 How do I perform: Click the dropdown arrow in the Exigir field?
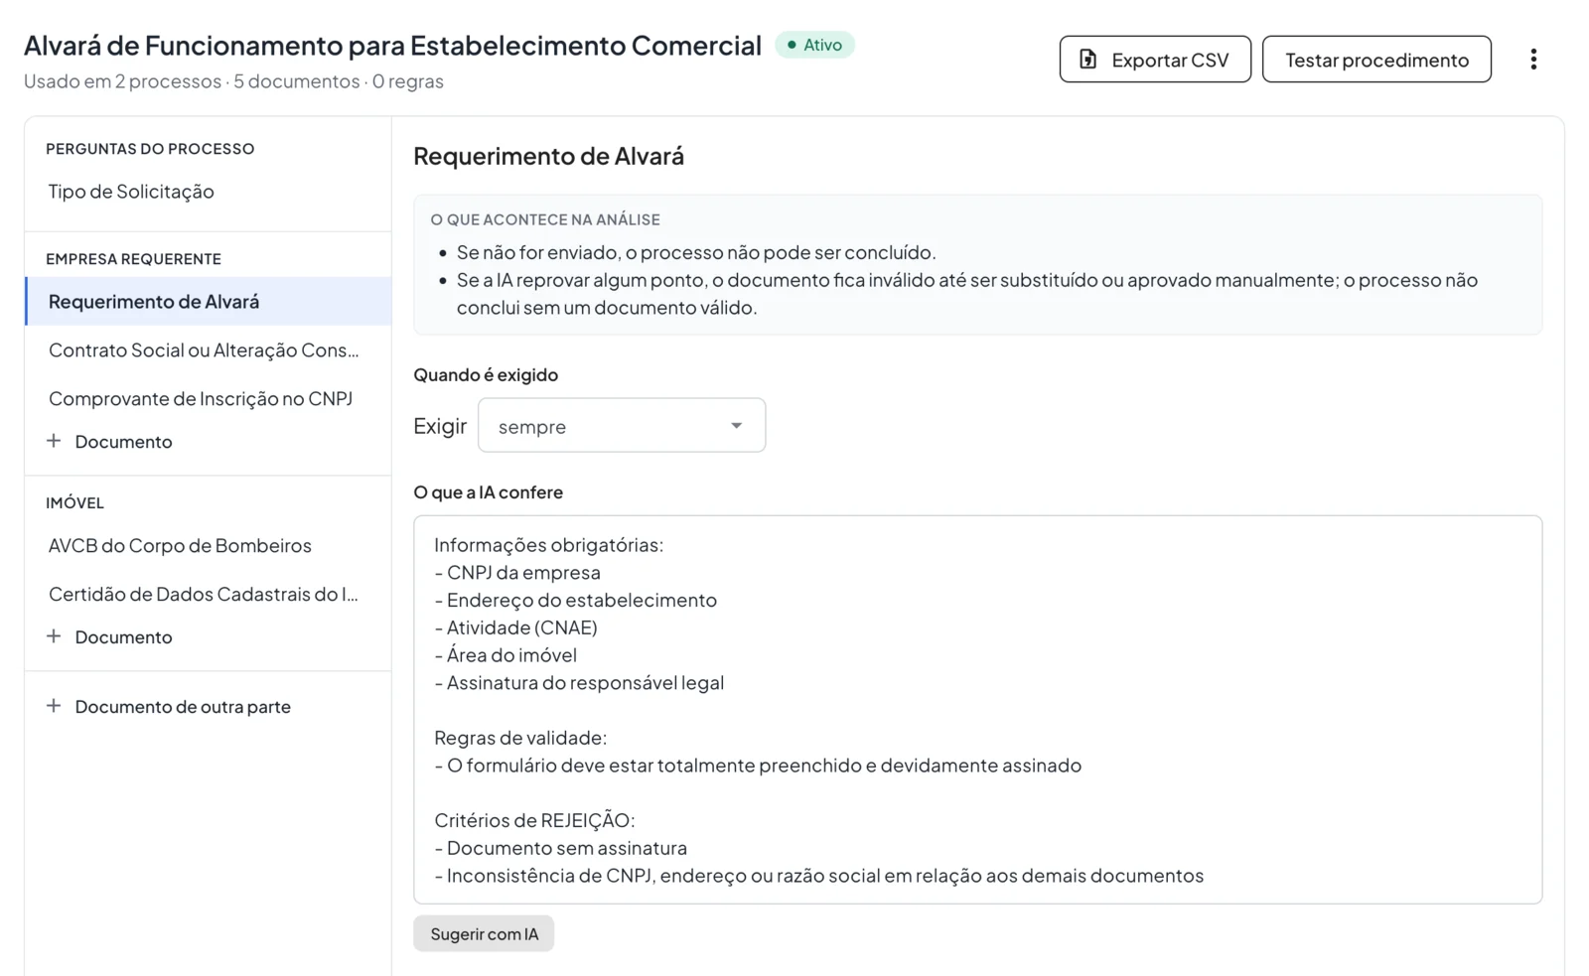[x=737, y=426]
